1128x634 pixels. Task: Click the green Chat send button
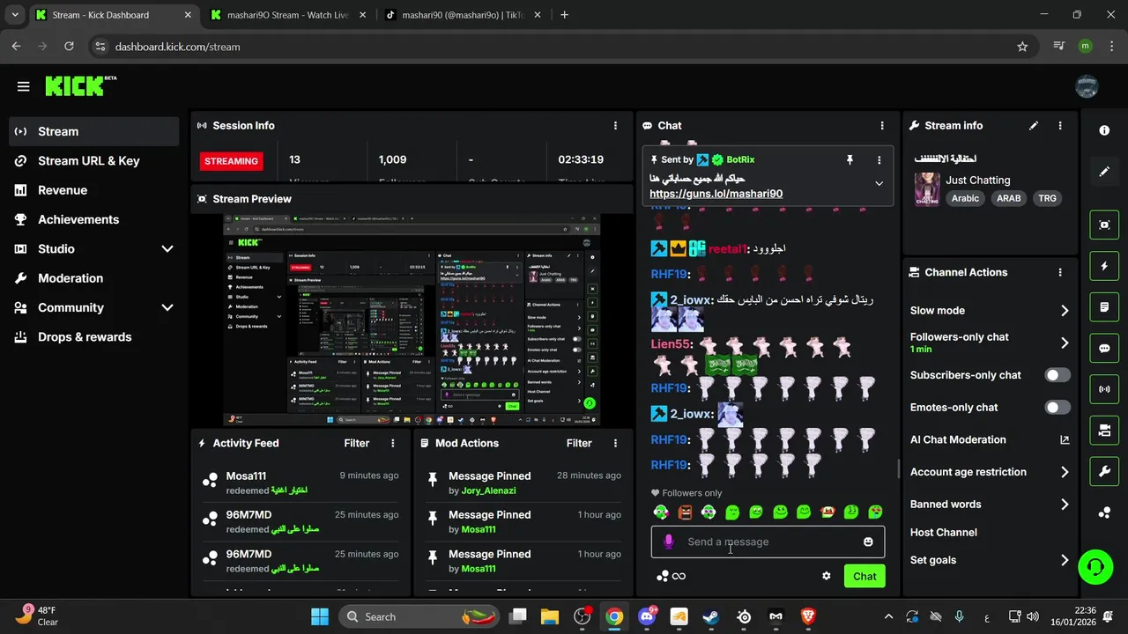click(865, 577)
